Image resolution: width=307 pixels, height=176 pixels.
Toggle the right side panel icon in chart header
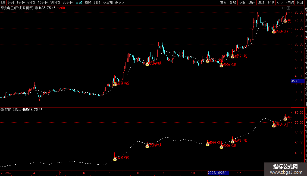tap(288, 8)
